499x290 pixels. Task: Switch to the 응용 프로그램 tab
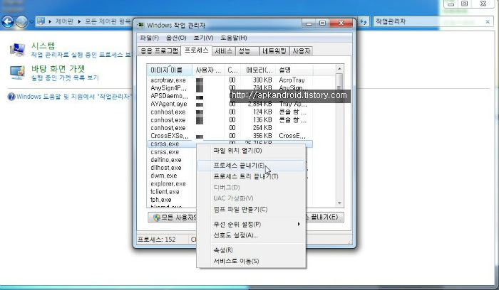pos(159,50)
